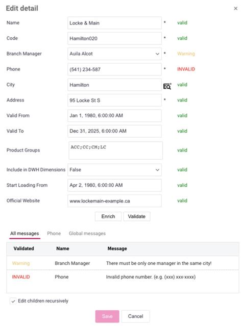Screen dimensions: 242x326
Task: Click the 'Invalid phone number' message text
Action: point(151,277)
